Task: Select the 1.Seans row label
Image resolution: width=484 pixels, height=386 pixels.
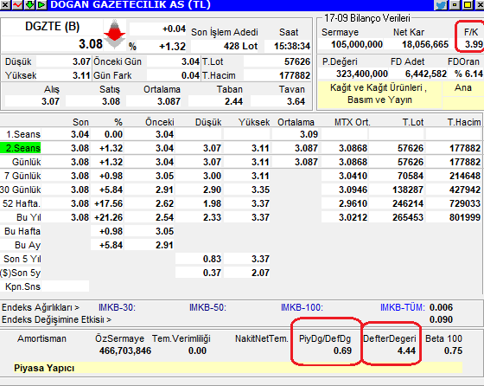Action: coord(23,134)
